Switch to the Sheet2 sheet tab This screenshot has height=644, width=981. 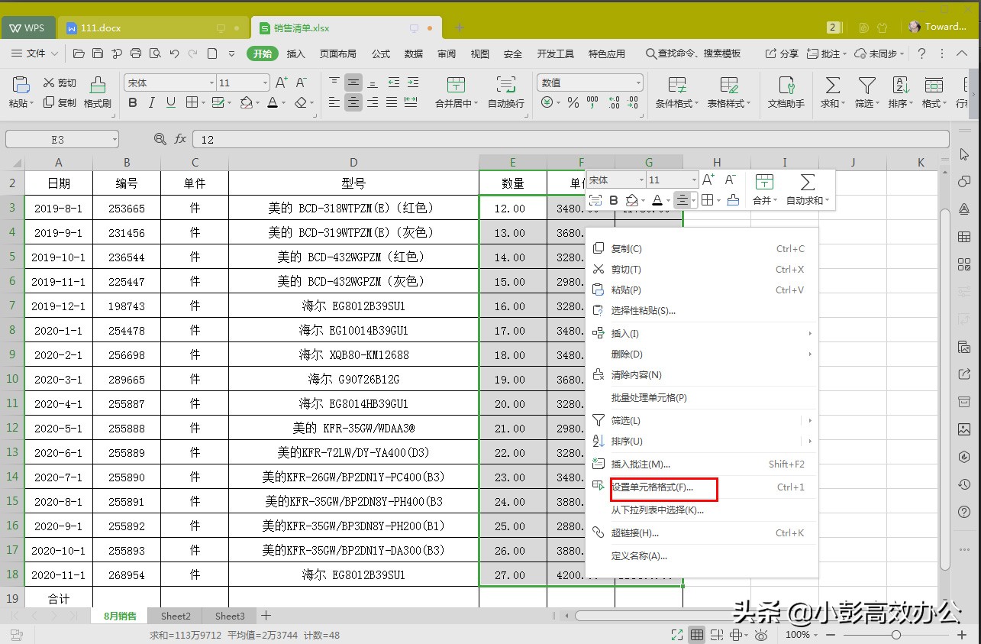[176, 616]
